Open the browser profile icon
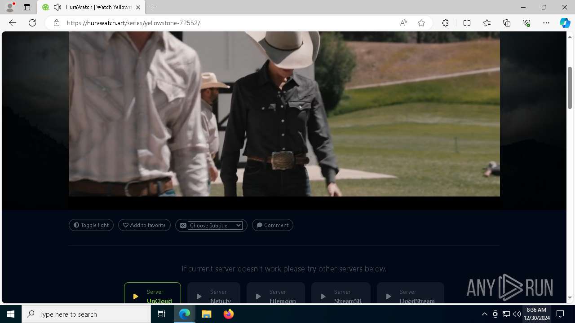 coord(9,7)
